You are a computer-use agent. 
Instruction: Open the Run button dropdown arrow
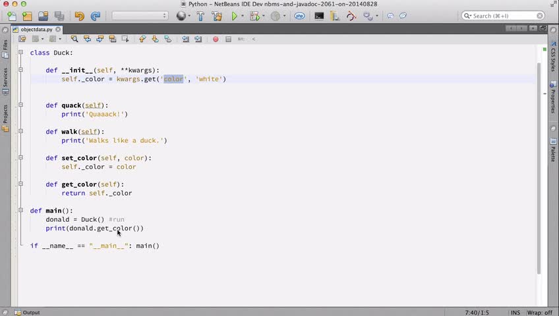click(x=243, y=16)
